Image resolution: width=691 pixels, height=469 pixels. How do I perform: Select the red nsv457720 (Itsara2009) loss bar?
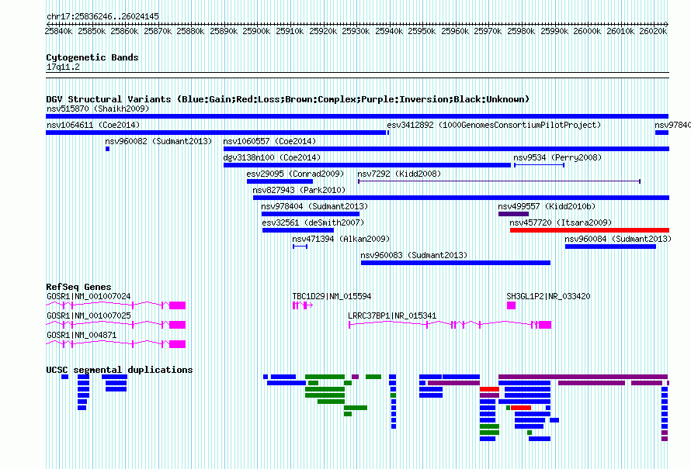(589, 230)
